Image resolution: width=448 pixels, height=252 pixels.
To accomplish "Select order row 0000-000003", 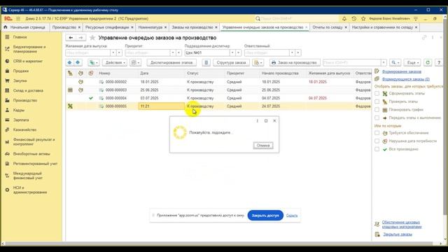I will pyautogui.click(x=218, y=90).
